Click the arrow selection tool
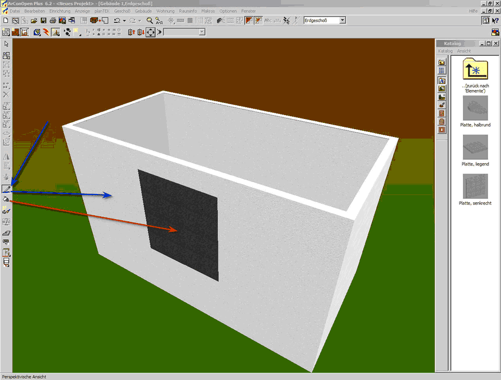This screenshot has width=501, height=380. pos(6,44)
